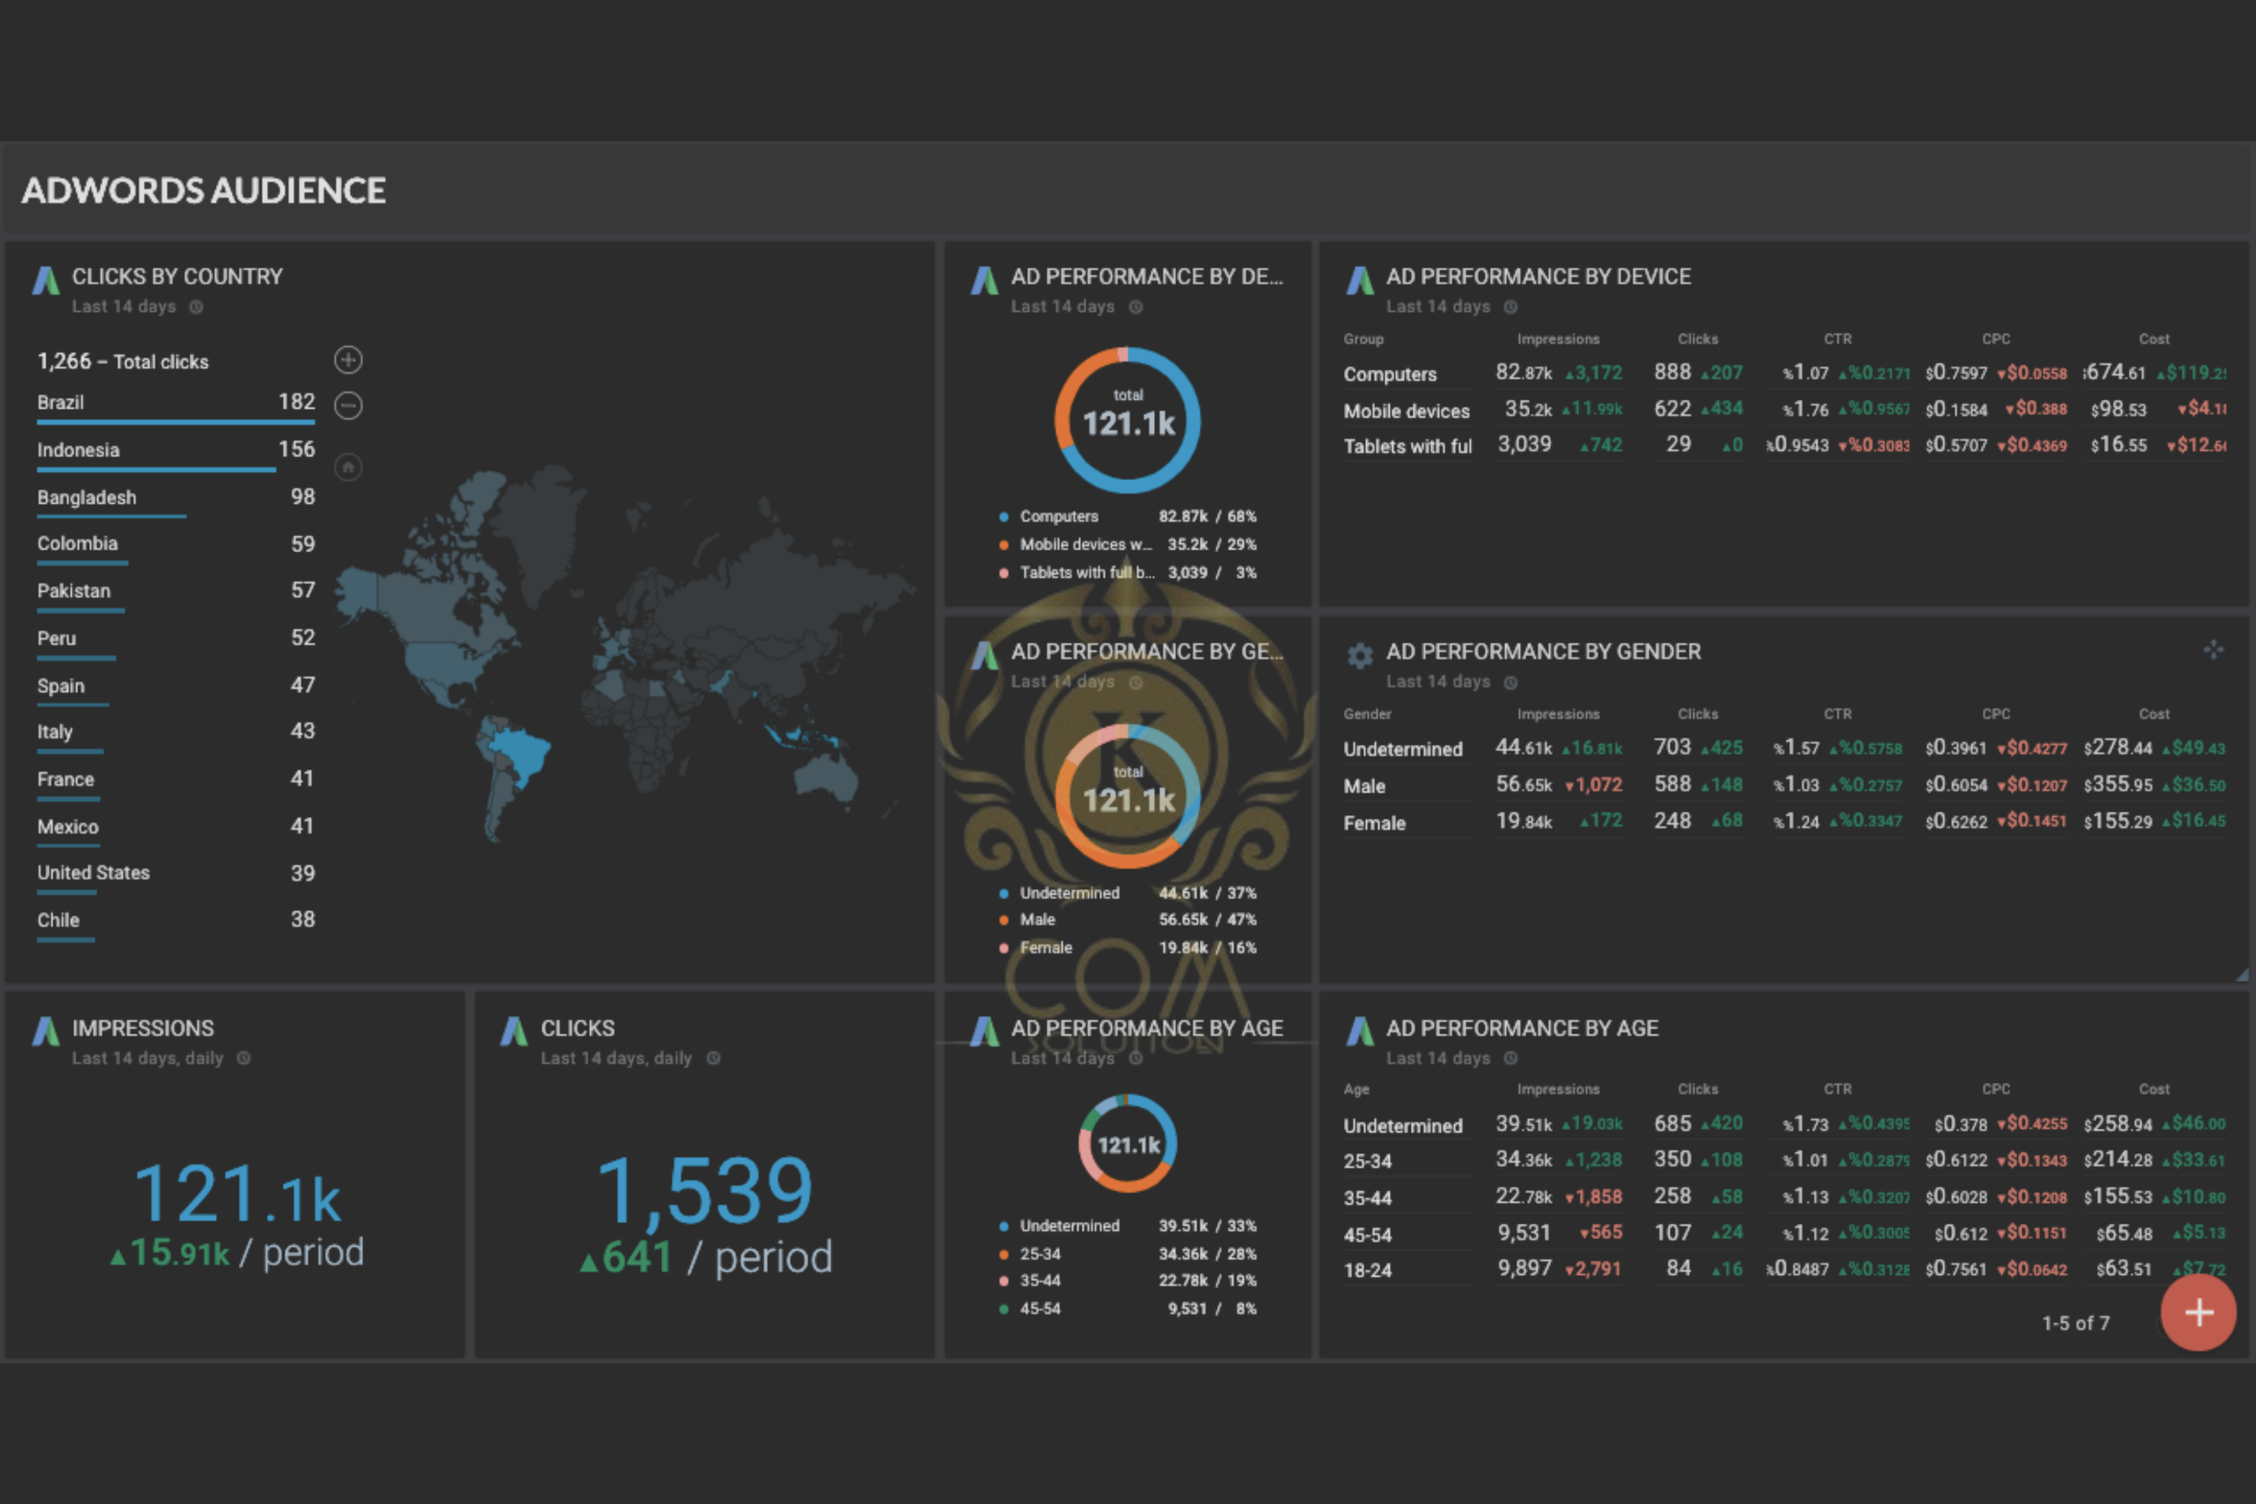Zoom out on the clicks map
2256x1504 pixels.
(348, 405)
